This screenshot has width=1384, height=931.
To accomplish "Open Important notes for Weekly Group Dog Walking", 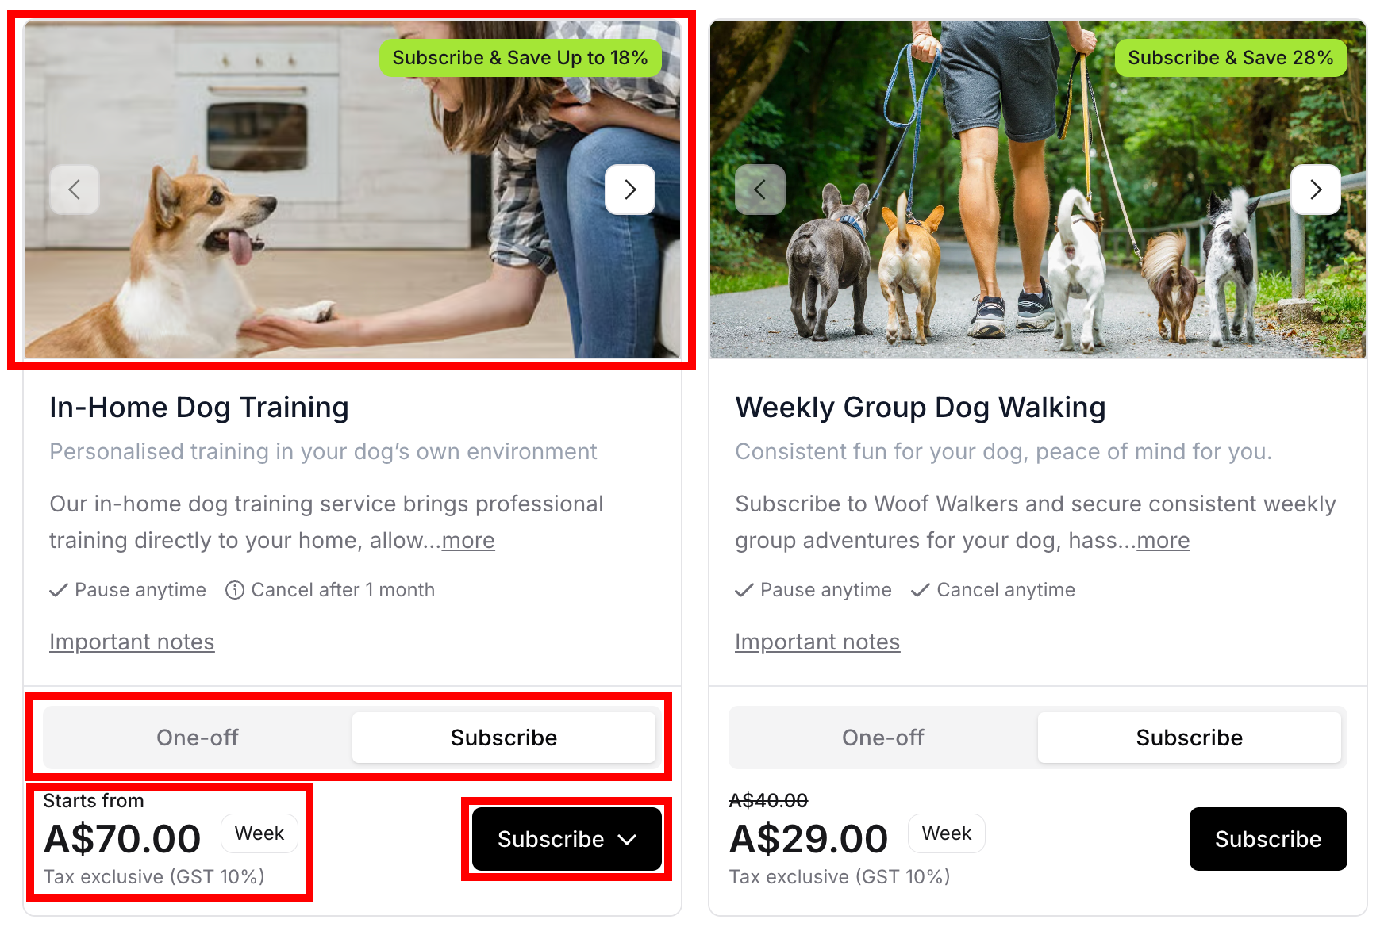I will [x=817, y=642].
